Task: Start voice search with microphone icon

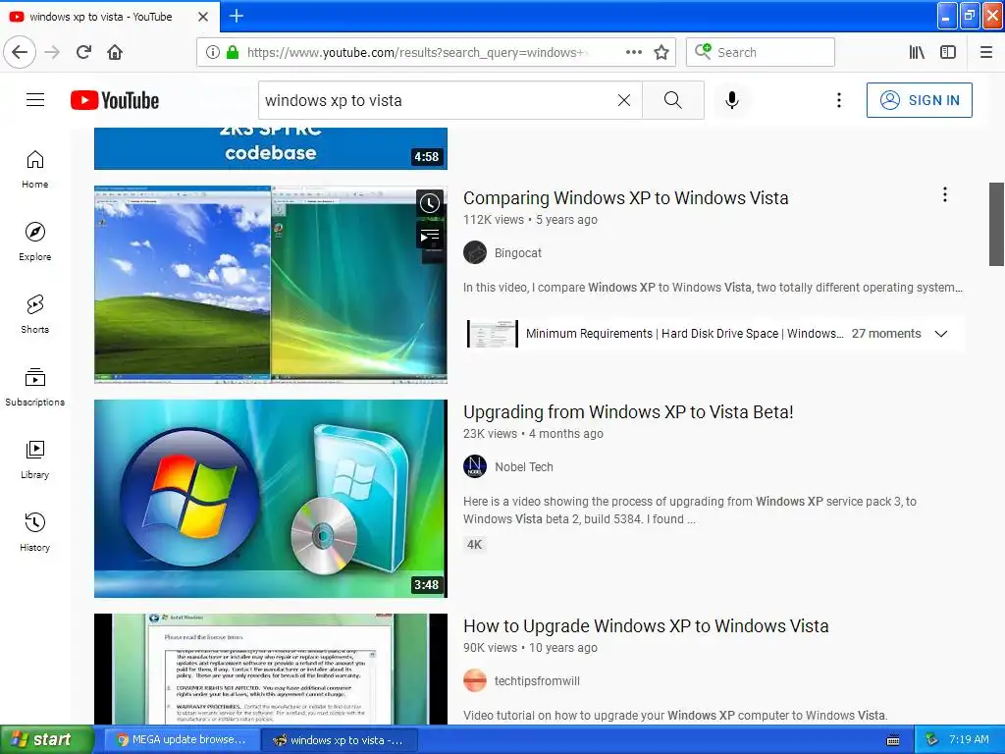Action: click(732, 100)
